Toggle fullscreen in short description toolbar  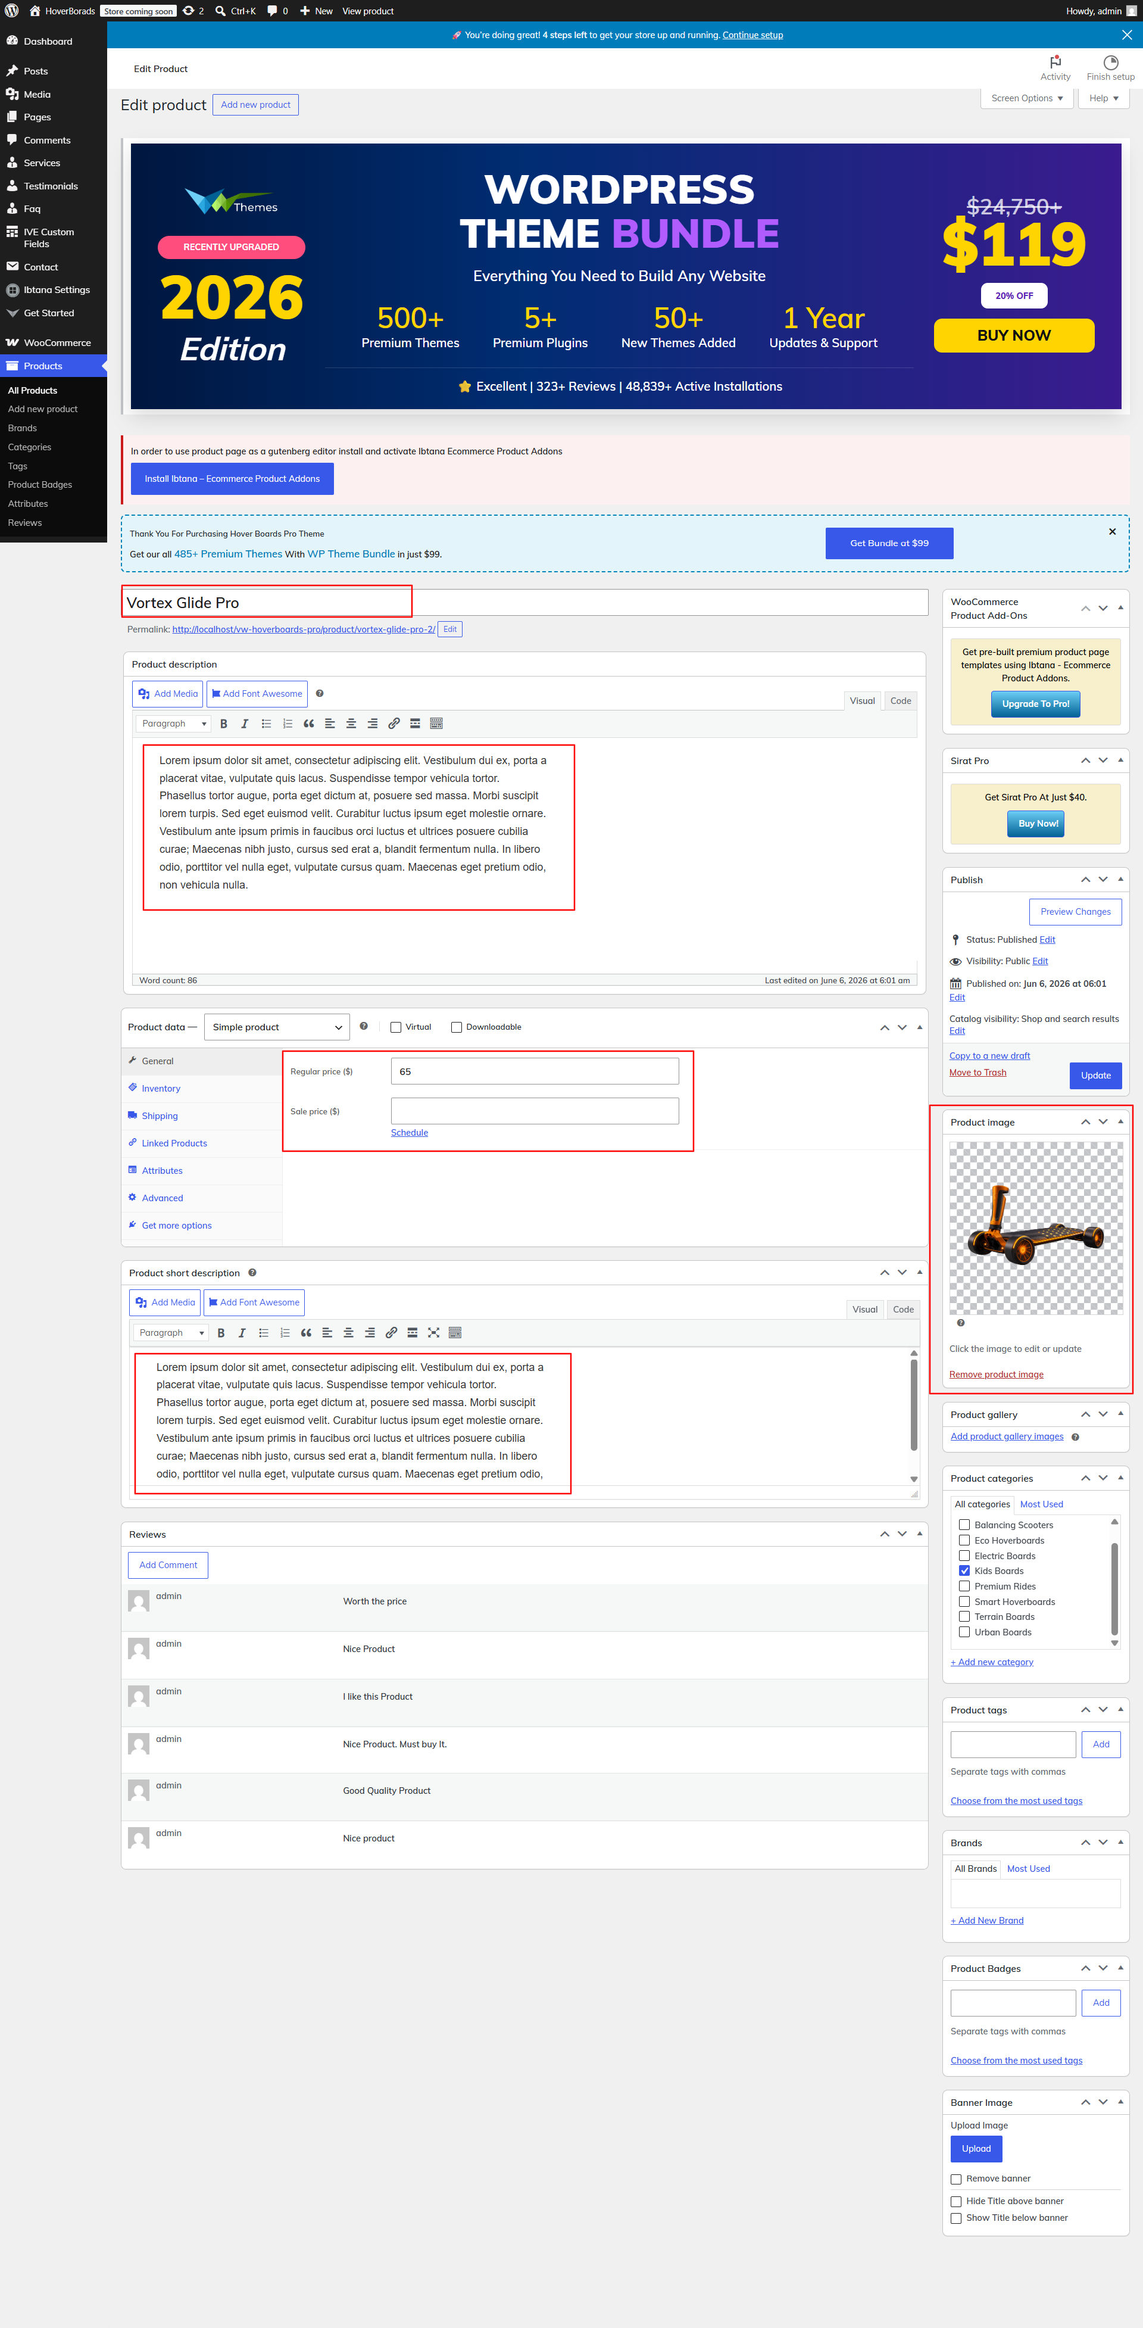[x=434, y=1333]
